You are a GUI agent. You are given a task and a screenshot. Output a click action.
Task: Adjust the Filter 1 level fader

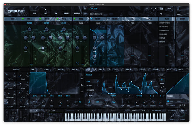[100, 55]
